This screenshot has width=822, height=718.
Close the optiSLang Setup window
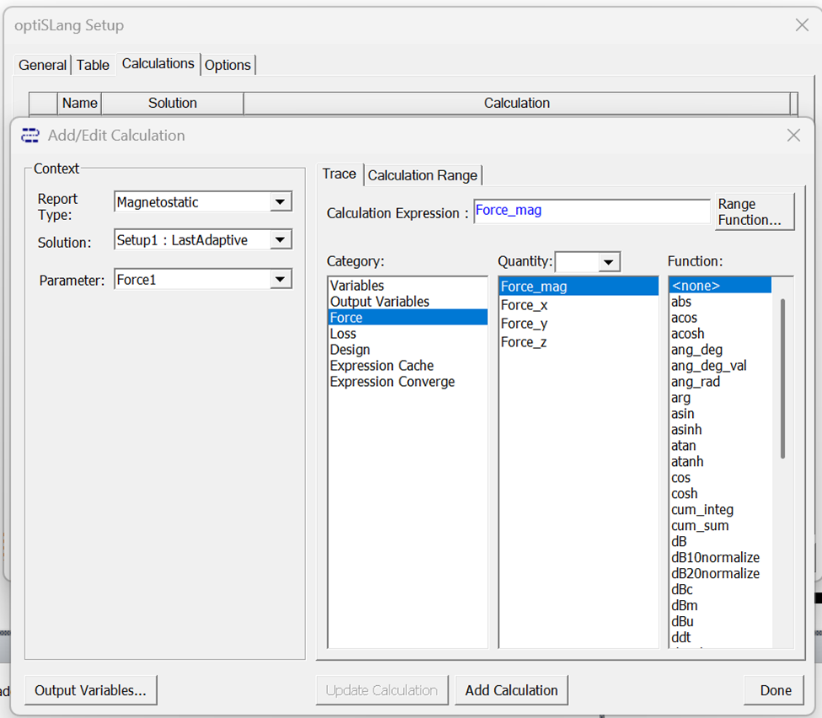pos(802,25)
